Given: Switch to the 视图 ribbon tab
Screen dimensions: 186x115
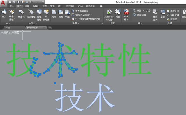Looking at the screenshot, I should click(44, 6).
